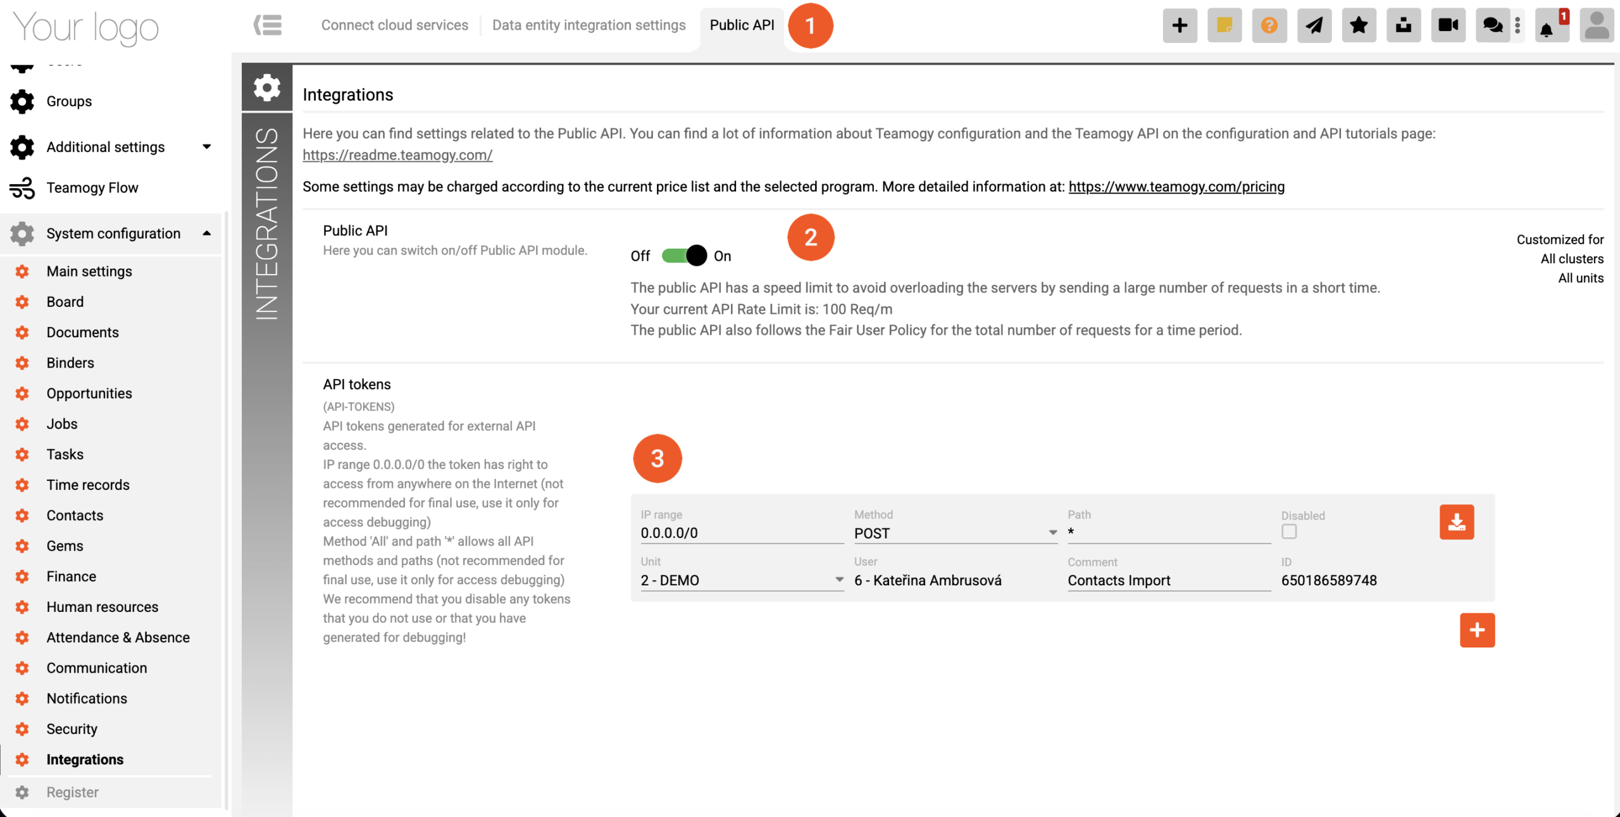Click the orange help question mark icon
The image size is (1620, 817).
point(1269,25)
